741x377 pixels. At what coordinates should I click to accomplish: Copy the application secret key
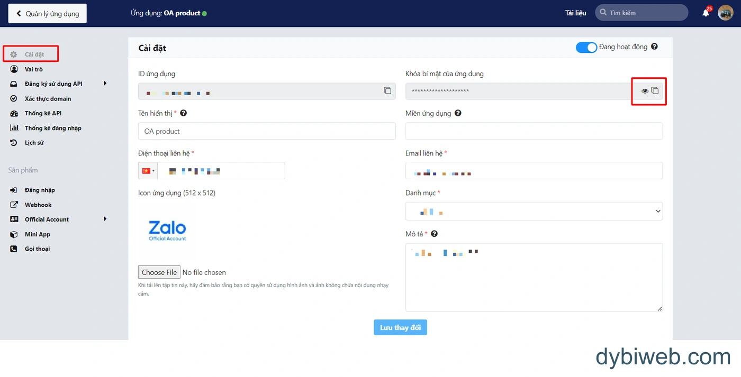pyautogui.click(x=655, y=90)
